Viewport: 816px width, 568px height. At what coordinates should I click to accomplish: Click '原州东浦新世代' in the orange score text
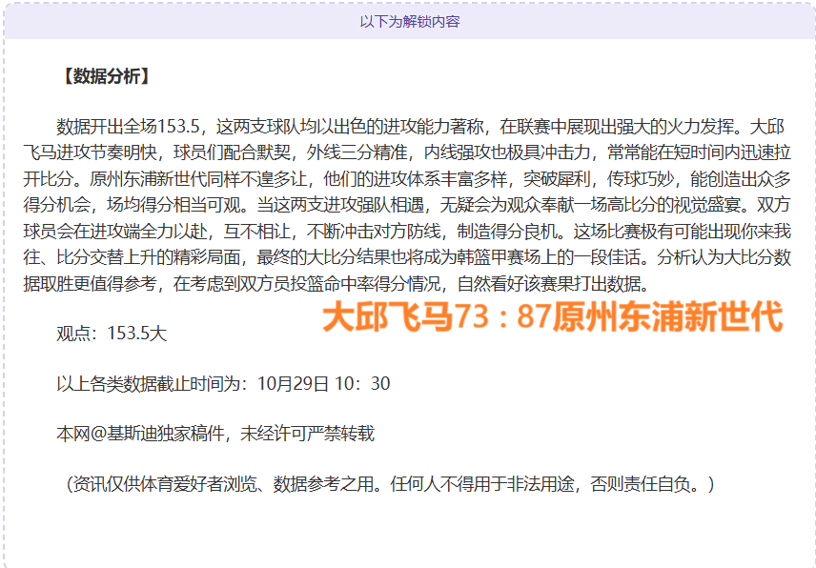click(x=666, y=317)
